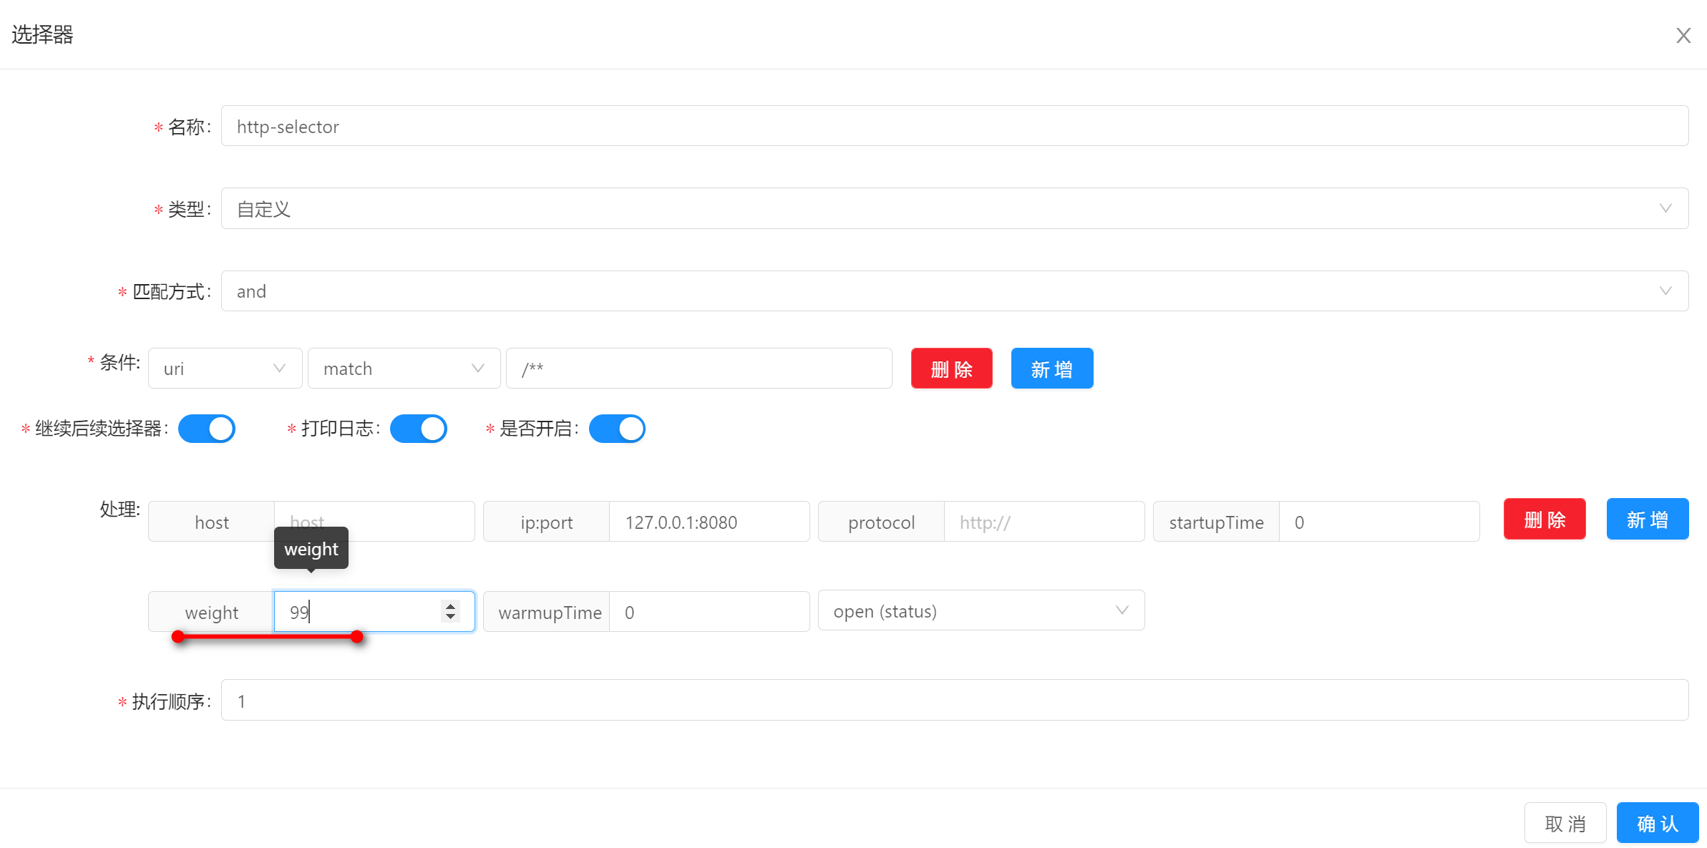Toggle the 打印日志 switch off
This screenshot has height=848, width=1707.
point(419,429)
